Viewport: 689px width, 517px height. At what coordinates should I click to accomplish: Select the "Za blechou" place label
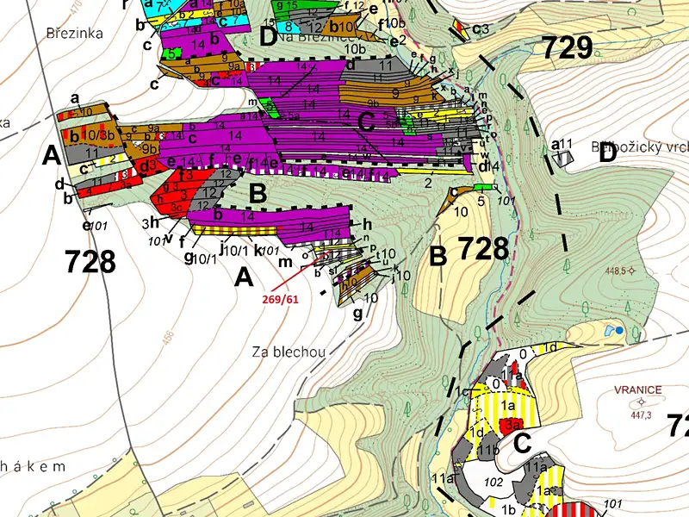(289, 352)
